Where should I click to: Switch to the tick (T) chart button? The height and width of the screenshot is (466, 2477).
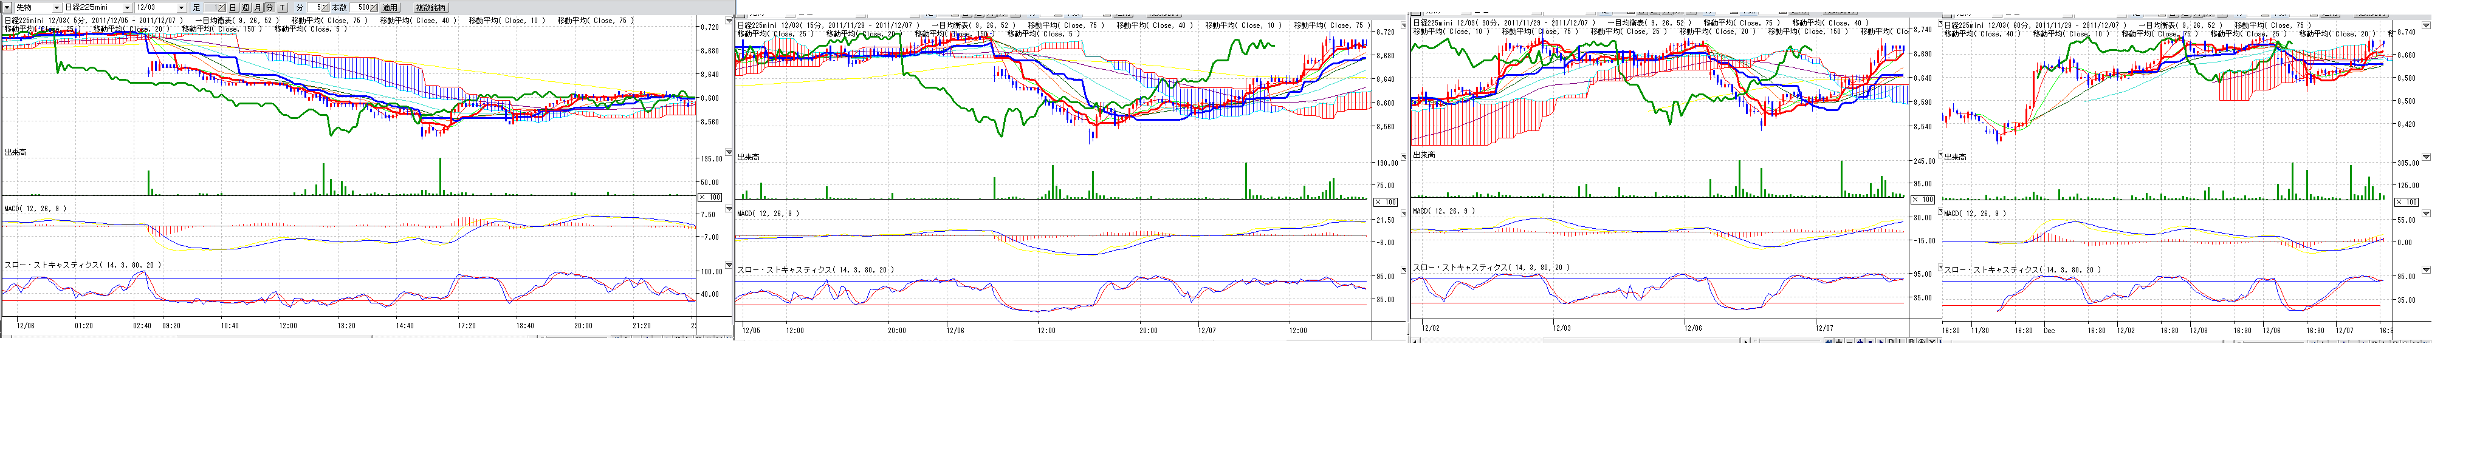(283, 8)
